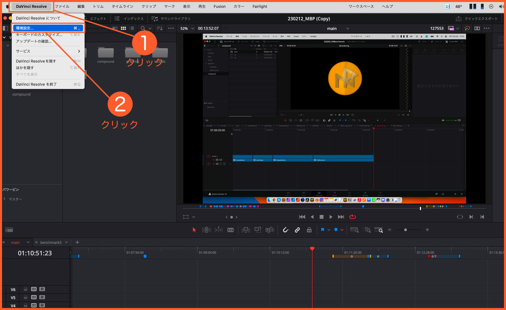506x310 pixels.
Task: Open the flag color dropdown arrow
Action: point(329,230)
